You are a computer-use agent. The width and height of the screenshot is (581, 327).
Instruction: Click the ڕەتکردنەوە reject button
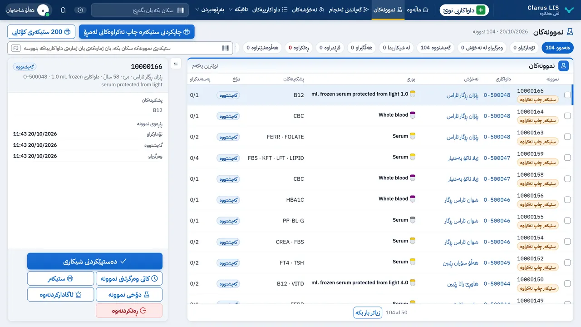pos(129,311)
